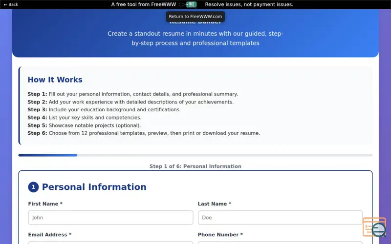Viewport: 391px width, 244px height.
Task: Click the Last Name input field
Action: (280, 218)
